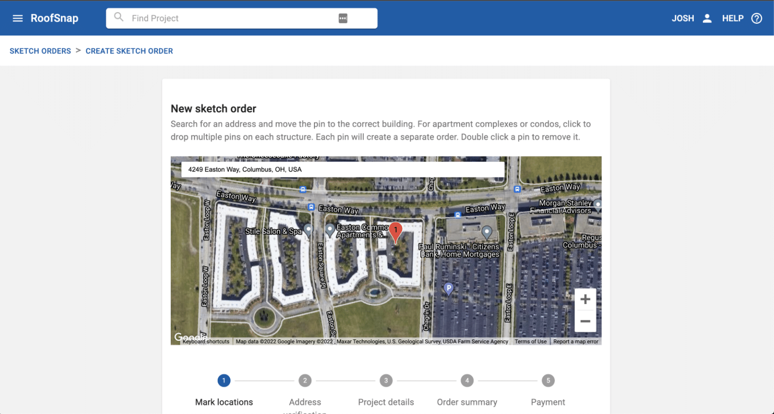This screenshot has height=414, width=774.
Task: Click the Easton Commons Apartments map marker
Action: point(330,230)
